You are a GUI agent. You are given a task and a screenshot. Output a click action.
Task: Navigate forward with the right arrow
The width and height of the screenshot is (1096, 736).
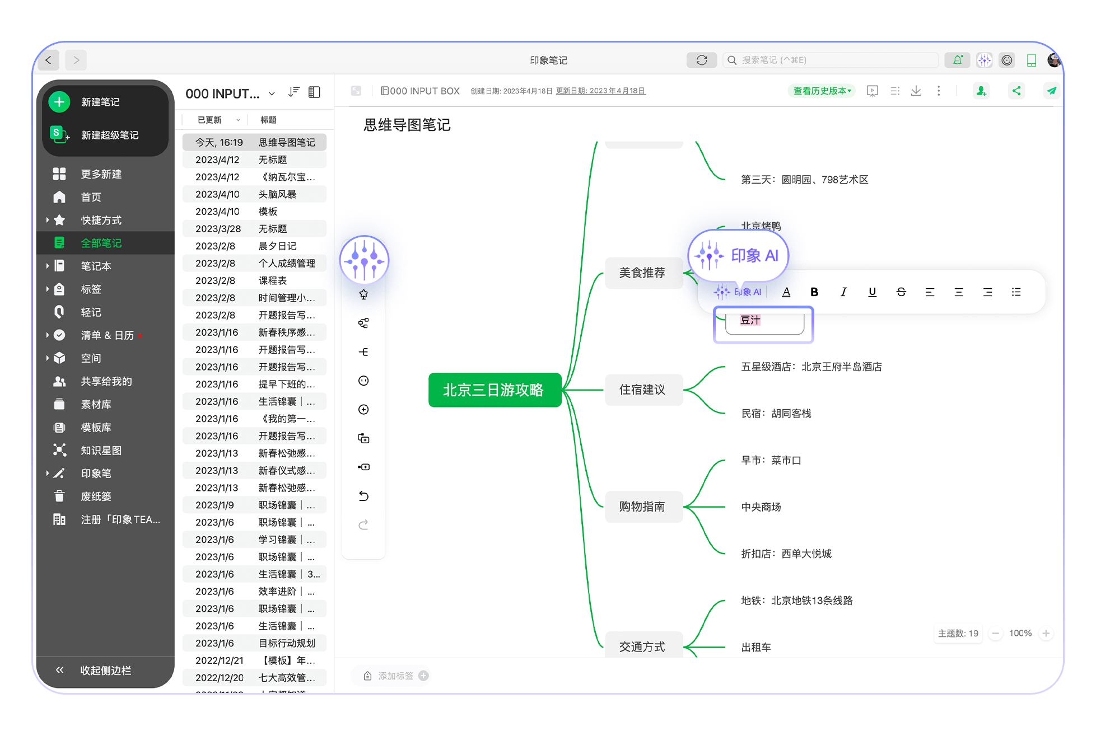point(76,60)
